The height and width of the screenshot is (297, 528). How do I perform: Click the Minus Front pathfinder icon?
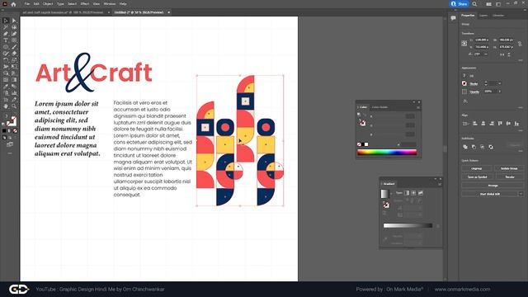click(x=474, y=147)
